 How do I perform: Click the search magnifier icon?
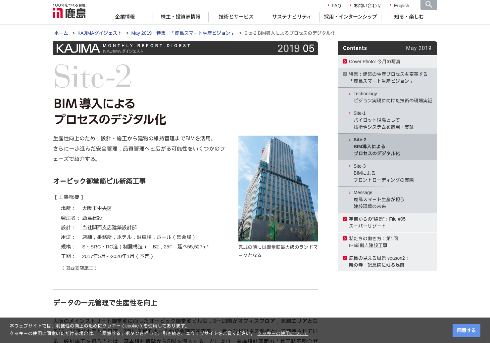(428, 5)
